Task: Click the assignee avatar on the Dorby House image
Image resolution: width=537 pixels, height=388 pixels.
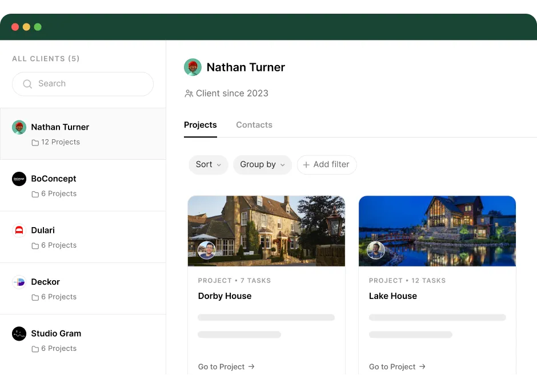Action: click(206, 250)
